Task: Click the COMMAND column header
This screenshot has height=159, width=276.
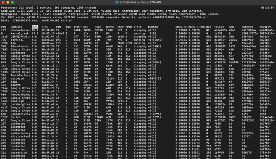Action: point(16,27)
